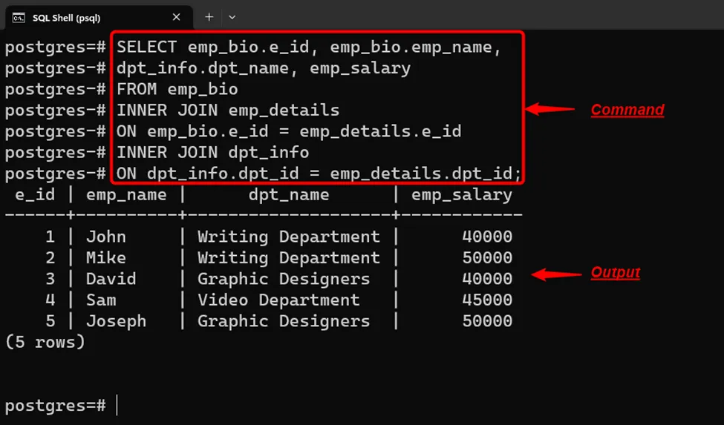
Task: Click the emp_salary column header
Action: (461, 195)
